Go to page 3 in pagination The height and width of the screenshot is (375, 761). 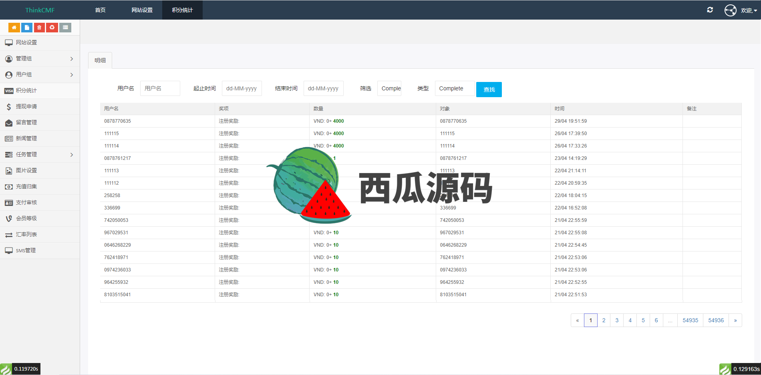[617, 320]
